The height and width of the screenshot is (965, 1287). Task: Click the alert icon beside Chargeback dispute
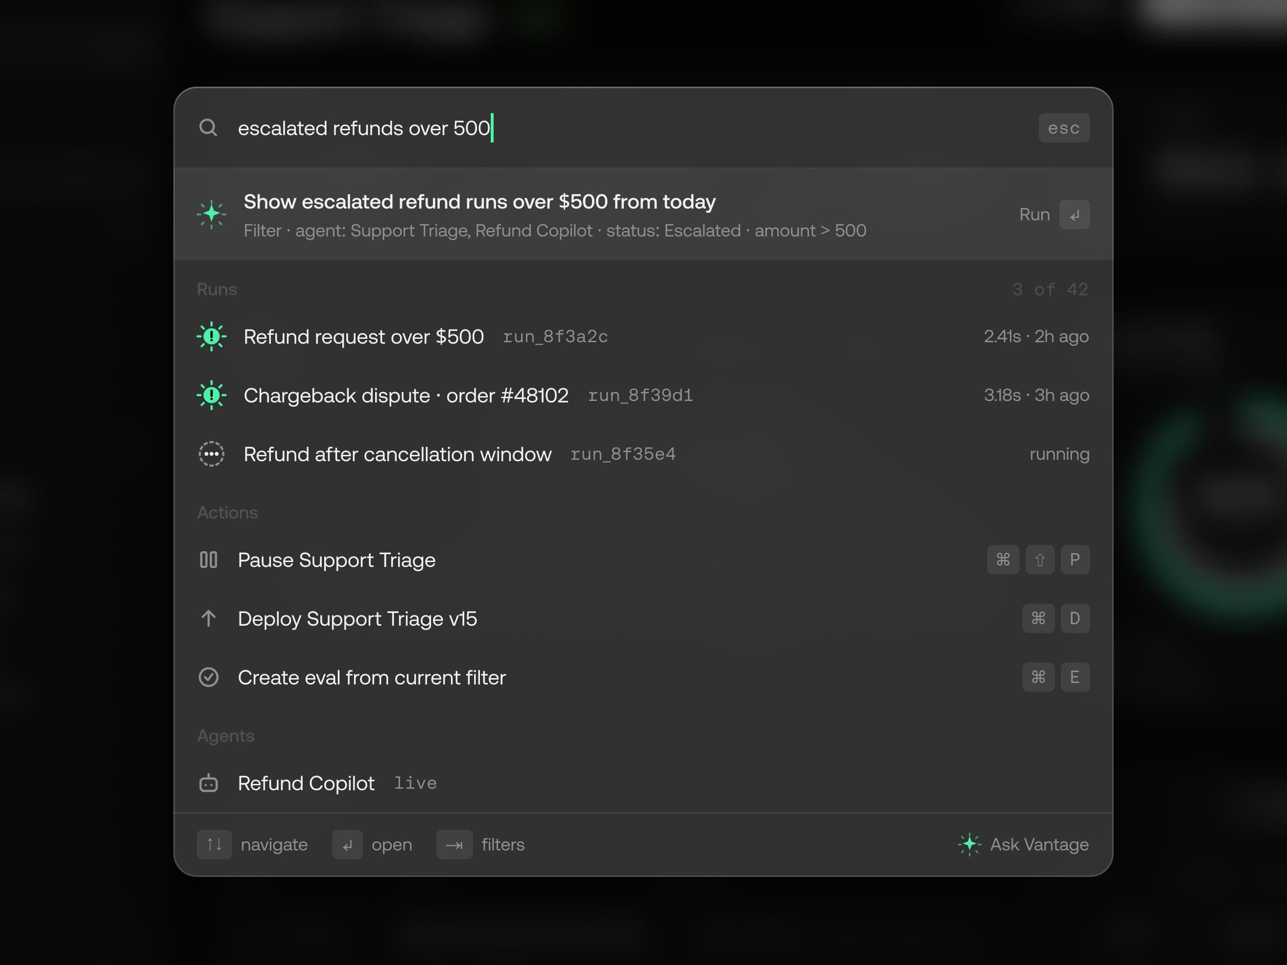(212, 395)
